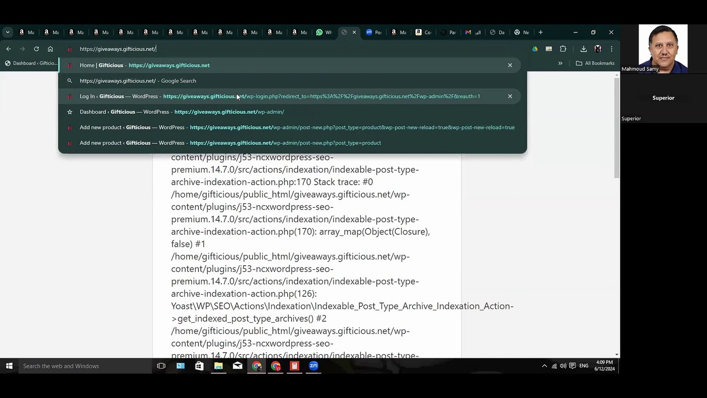707x398 pixels.
Task: Switch to the 'Co' Amazon seller tab
Action: [x=424, y=32]
